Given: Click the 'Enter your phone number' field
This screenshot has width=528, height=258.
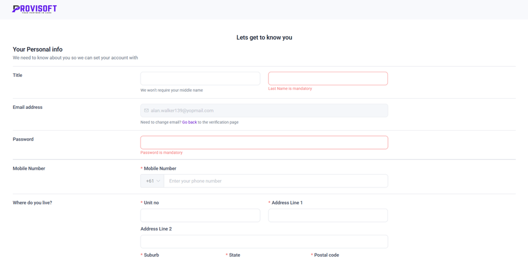Looking at the screenshot, I should 275,181.
